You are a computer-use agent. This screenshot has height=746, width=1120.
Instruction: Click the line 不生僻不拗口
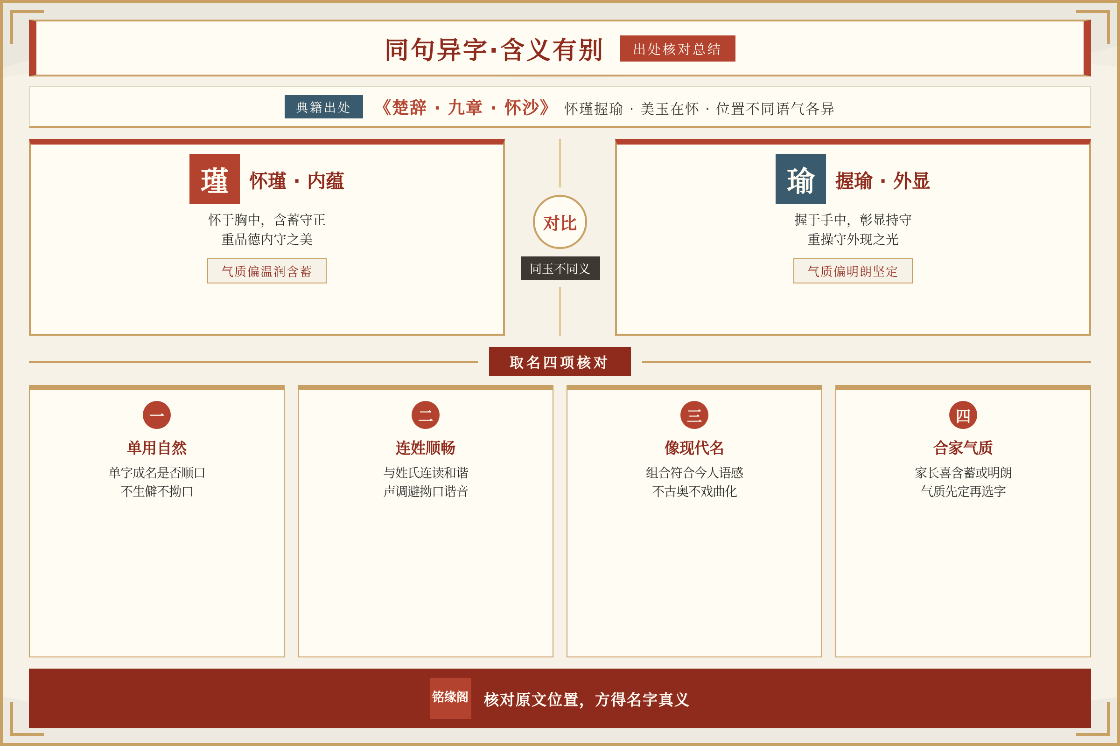(157, 491)
